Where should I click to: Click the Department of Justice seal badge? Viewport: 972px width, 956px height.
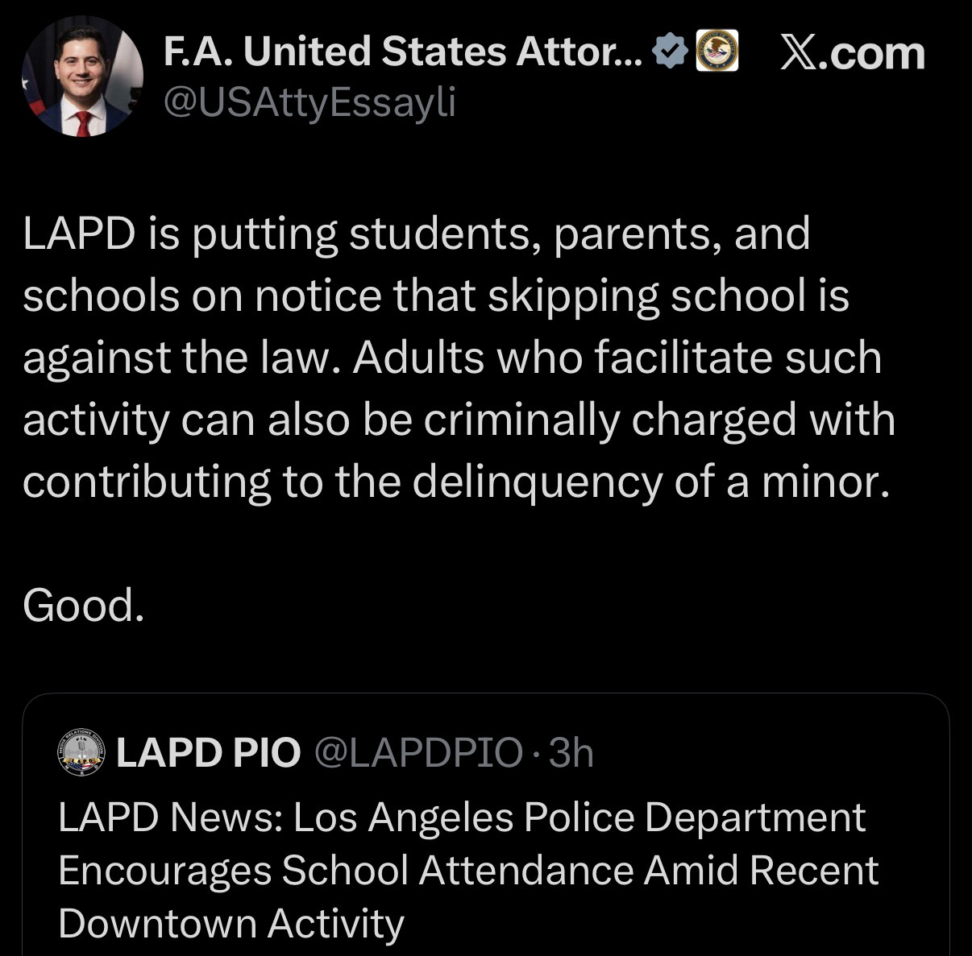717,51
